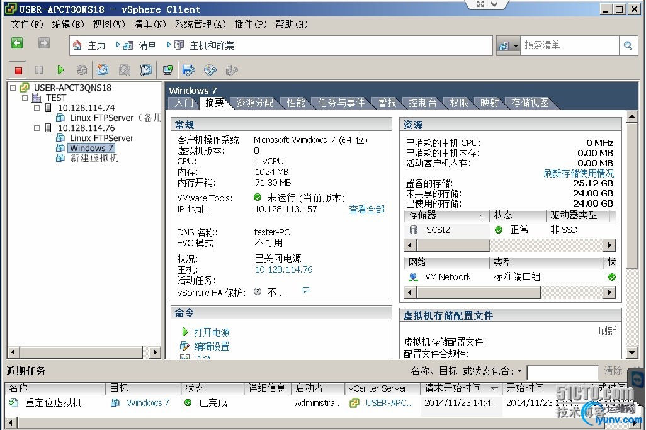The width and height of the screenshot is (646, 430).
Task: Click the 存储器 column header
Action: (x=446, y=215)
